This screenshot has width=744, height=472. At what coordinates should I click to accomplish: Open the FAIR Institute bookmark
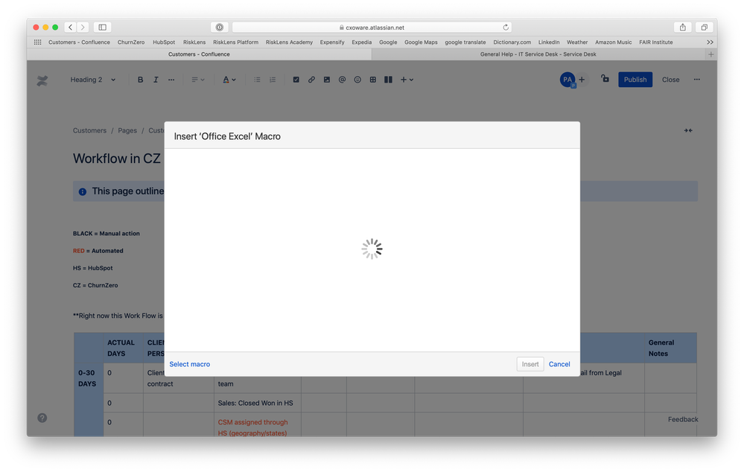[655, 42]
